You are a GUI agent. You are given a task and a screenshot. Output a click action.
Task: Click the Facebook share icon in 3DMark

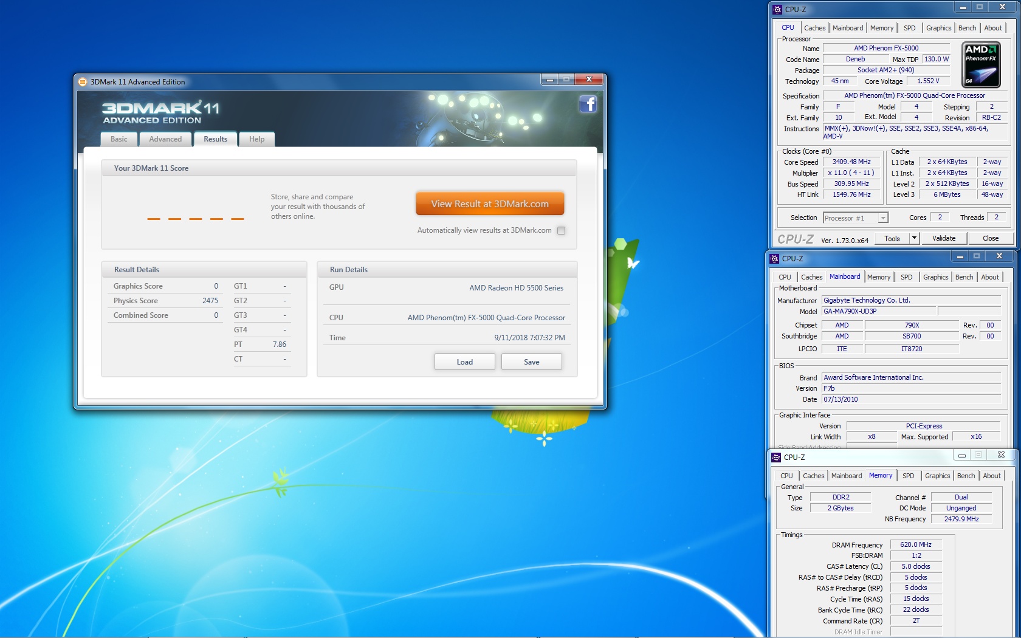(x=588, y=104)
